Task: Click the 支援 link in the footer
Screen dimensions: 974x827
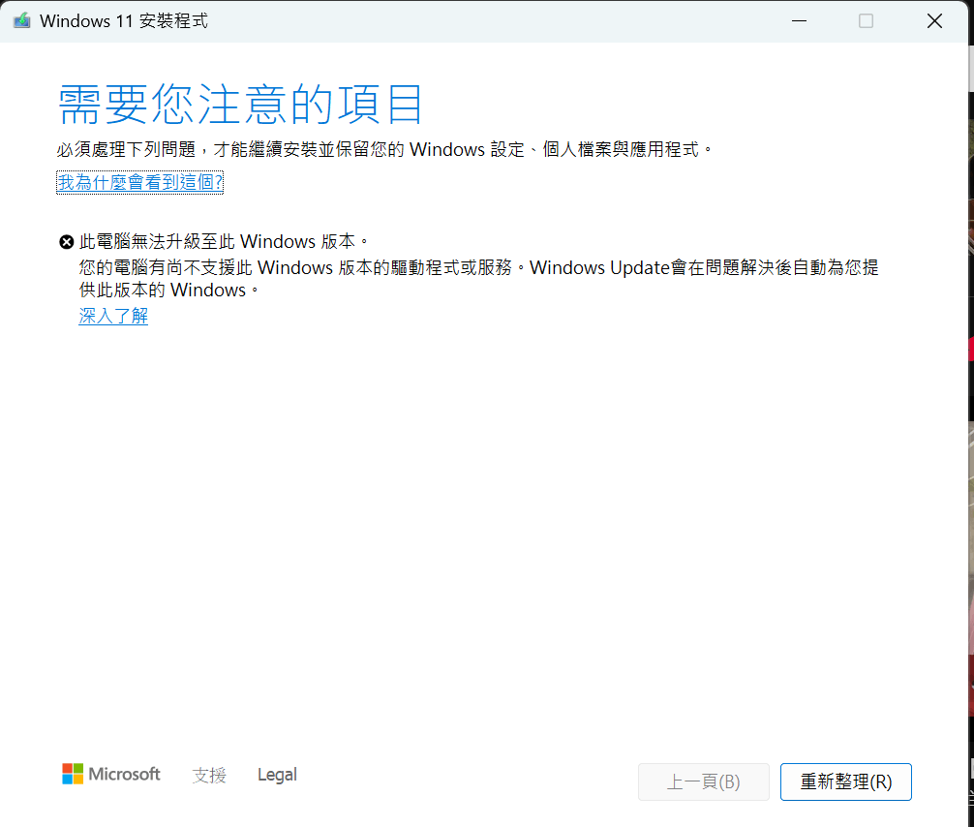Action: 209,776
